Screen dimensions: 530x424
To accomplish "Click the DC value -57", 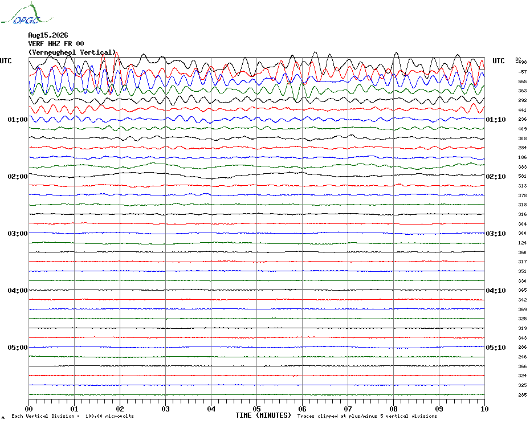I will pyautogui.click(x=522, y=72).
